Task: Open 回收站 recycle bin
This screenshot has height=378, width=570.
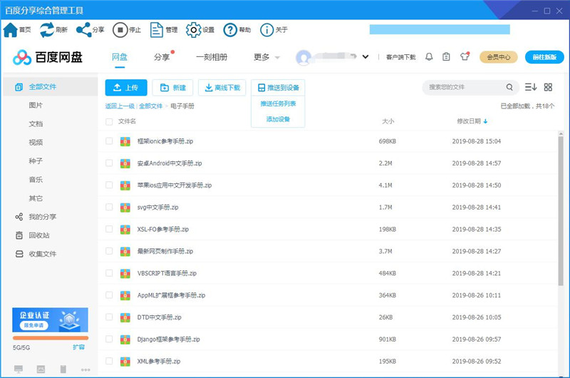Action: (x=32, y=235)
